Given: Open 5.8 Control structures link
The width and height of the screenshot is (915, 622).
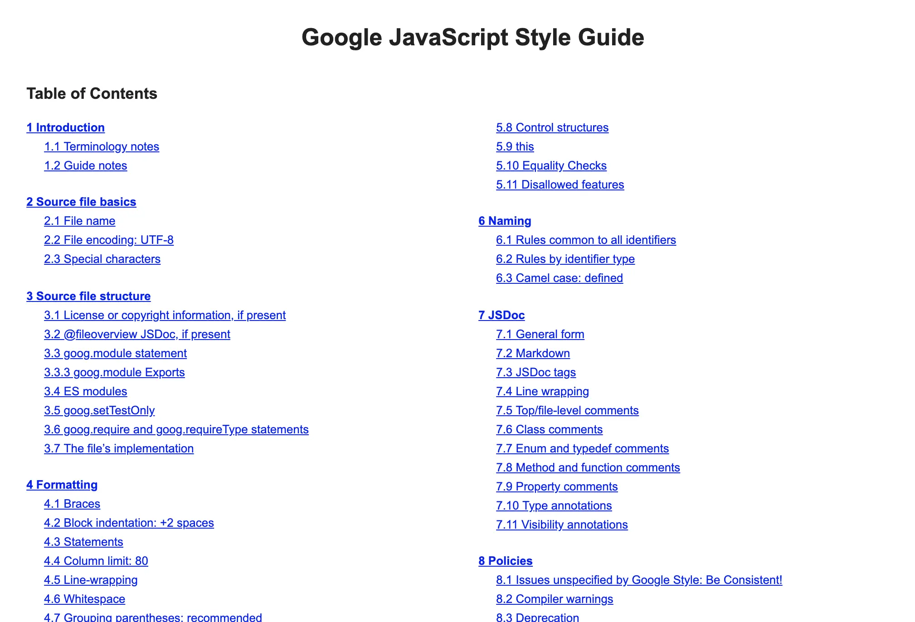Looking at the screenshot, I should pos(552,127).
